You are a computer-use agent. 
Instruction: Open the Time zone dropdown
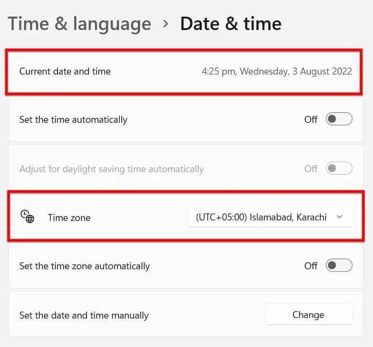coord(270,217)
